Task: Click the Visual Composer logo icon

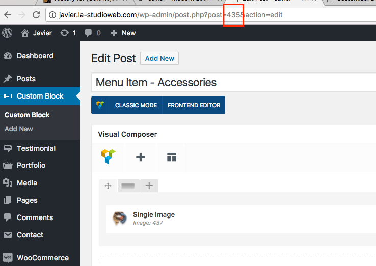Action: coord(109,157)
